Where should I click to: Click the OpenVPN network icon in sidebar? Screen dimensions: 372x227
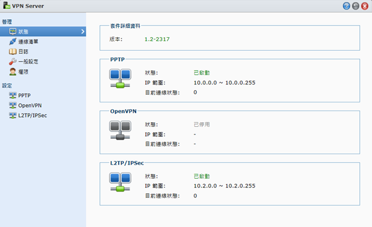pos(13,105)
